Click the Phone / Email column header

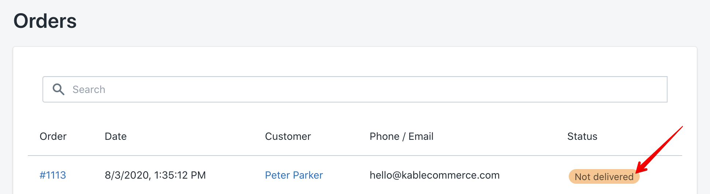(x=401, y=137)
